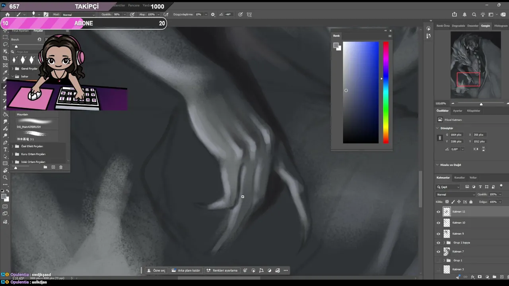Open layer blend mode Normal dropdown

click(456, 195)
